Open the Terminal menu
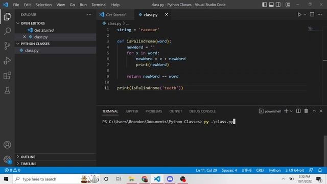This screenshot has height=184, width=327. pos(99,5)
